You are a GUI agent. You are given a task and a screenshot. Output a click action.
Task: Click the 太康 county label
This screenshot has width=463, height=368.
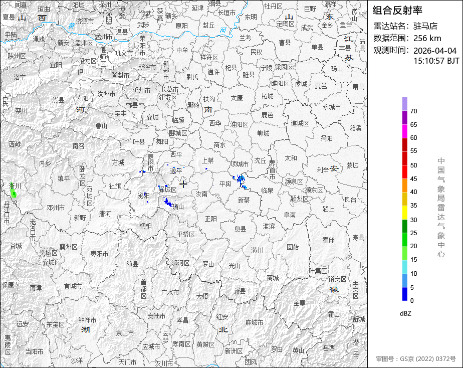click(x=237, y=98)
